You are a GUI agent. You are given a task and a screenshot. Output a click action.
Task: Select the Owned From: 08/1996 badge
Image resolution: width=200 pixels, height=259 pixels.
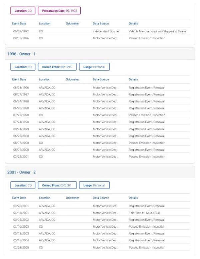coord(57,67)
